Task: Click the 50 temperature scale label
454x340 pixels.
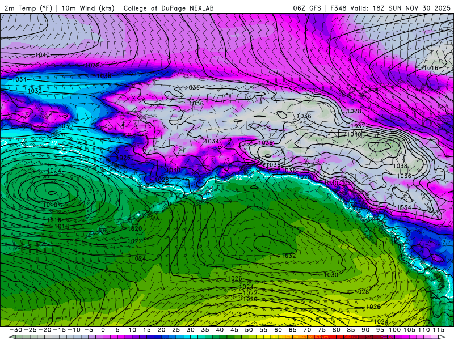Action: (249, 330)
